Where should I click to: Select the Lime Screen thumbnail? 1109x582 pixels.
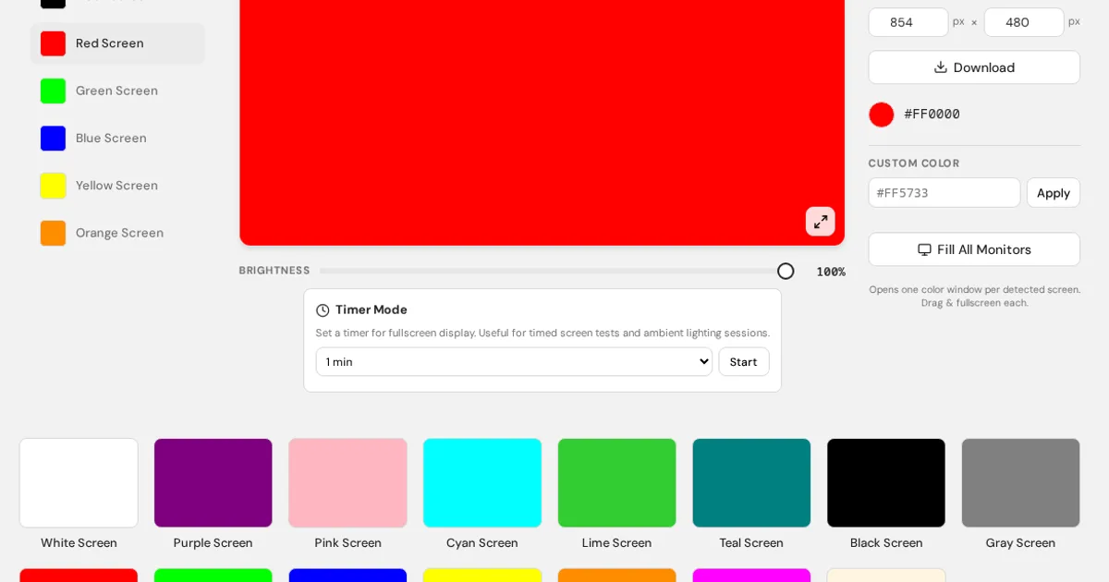click(617, 483)
